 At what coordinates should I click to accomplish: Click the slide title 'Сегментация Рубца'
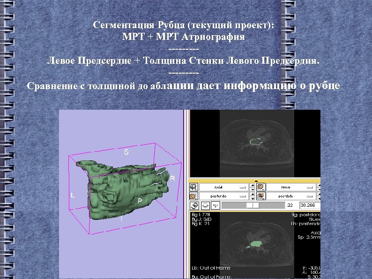[139, 25]
